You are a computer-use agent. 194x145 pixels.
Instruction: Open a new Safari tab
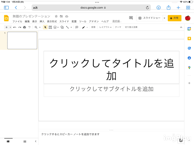pyautogui.click(x=178, y=8)
